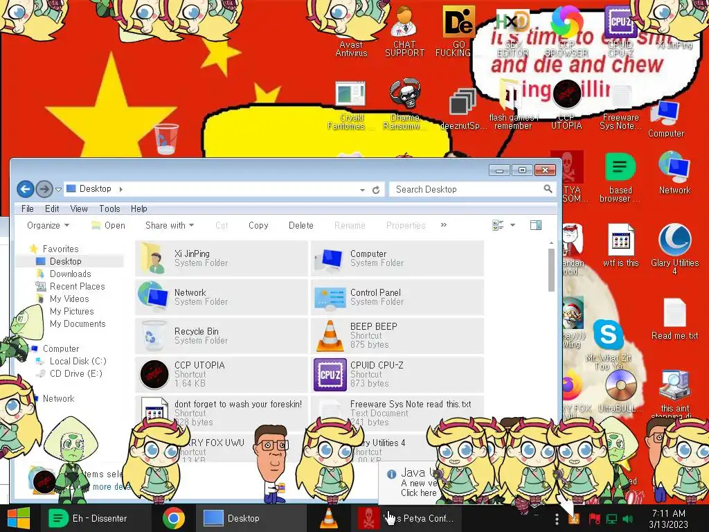Image resolution: width=709 pixels, height=532 pixels.
Task: Open Help menu
Action: coord(138,209)
